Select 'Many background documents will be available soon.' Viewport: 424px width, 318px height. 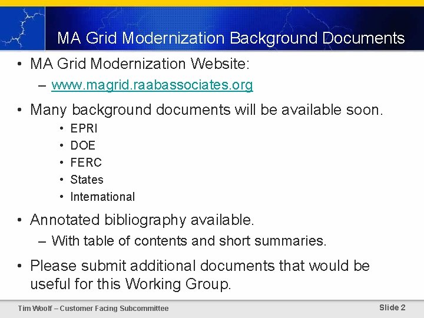coord(207,110)
